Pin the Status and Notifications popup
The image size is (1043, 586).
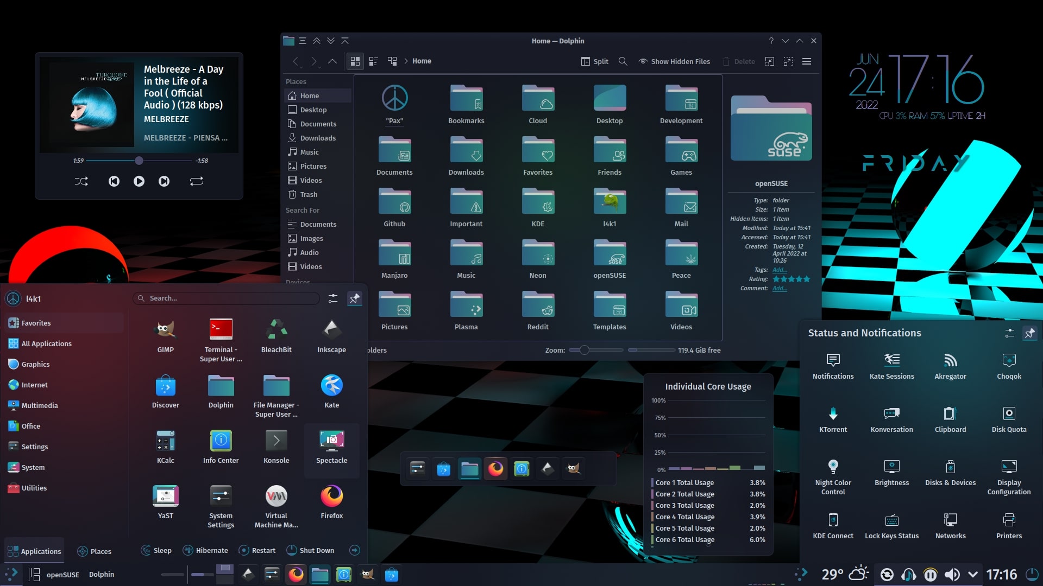[x=1029, y=333]
